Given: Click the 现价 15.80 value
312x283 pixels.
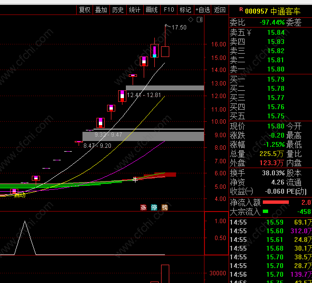Looking at the screenshot, I should [x=276, y=126].
